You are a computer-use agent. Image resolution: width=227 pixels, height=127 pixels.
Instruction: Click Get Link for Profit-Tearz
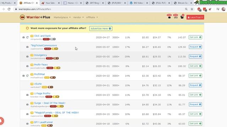pos(195,66)
